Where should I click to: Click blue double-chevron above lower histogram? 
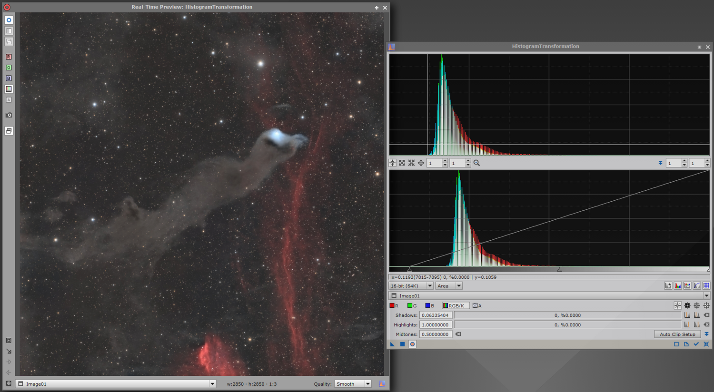pos(660,163)
